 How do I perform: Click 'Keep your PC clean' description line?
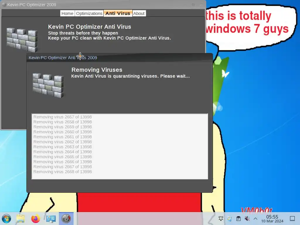click(x=110, y=38)
